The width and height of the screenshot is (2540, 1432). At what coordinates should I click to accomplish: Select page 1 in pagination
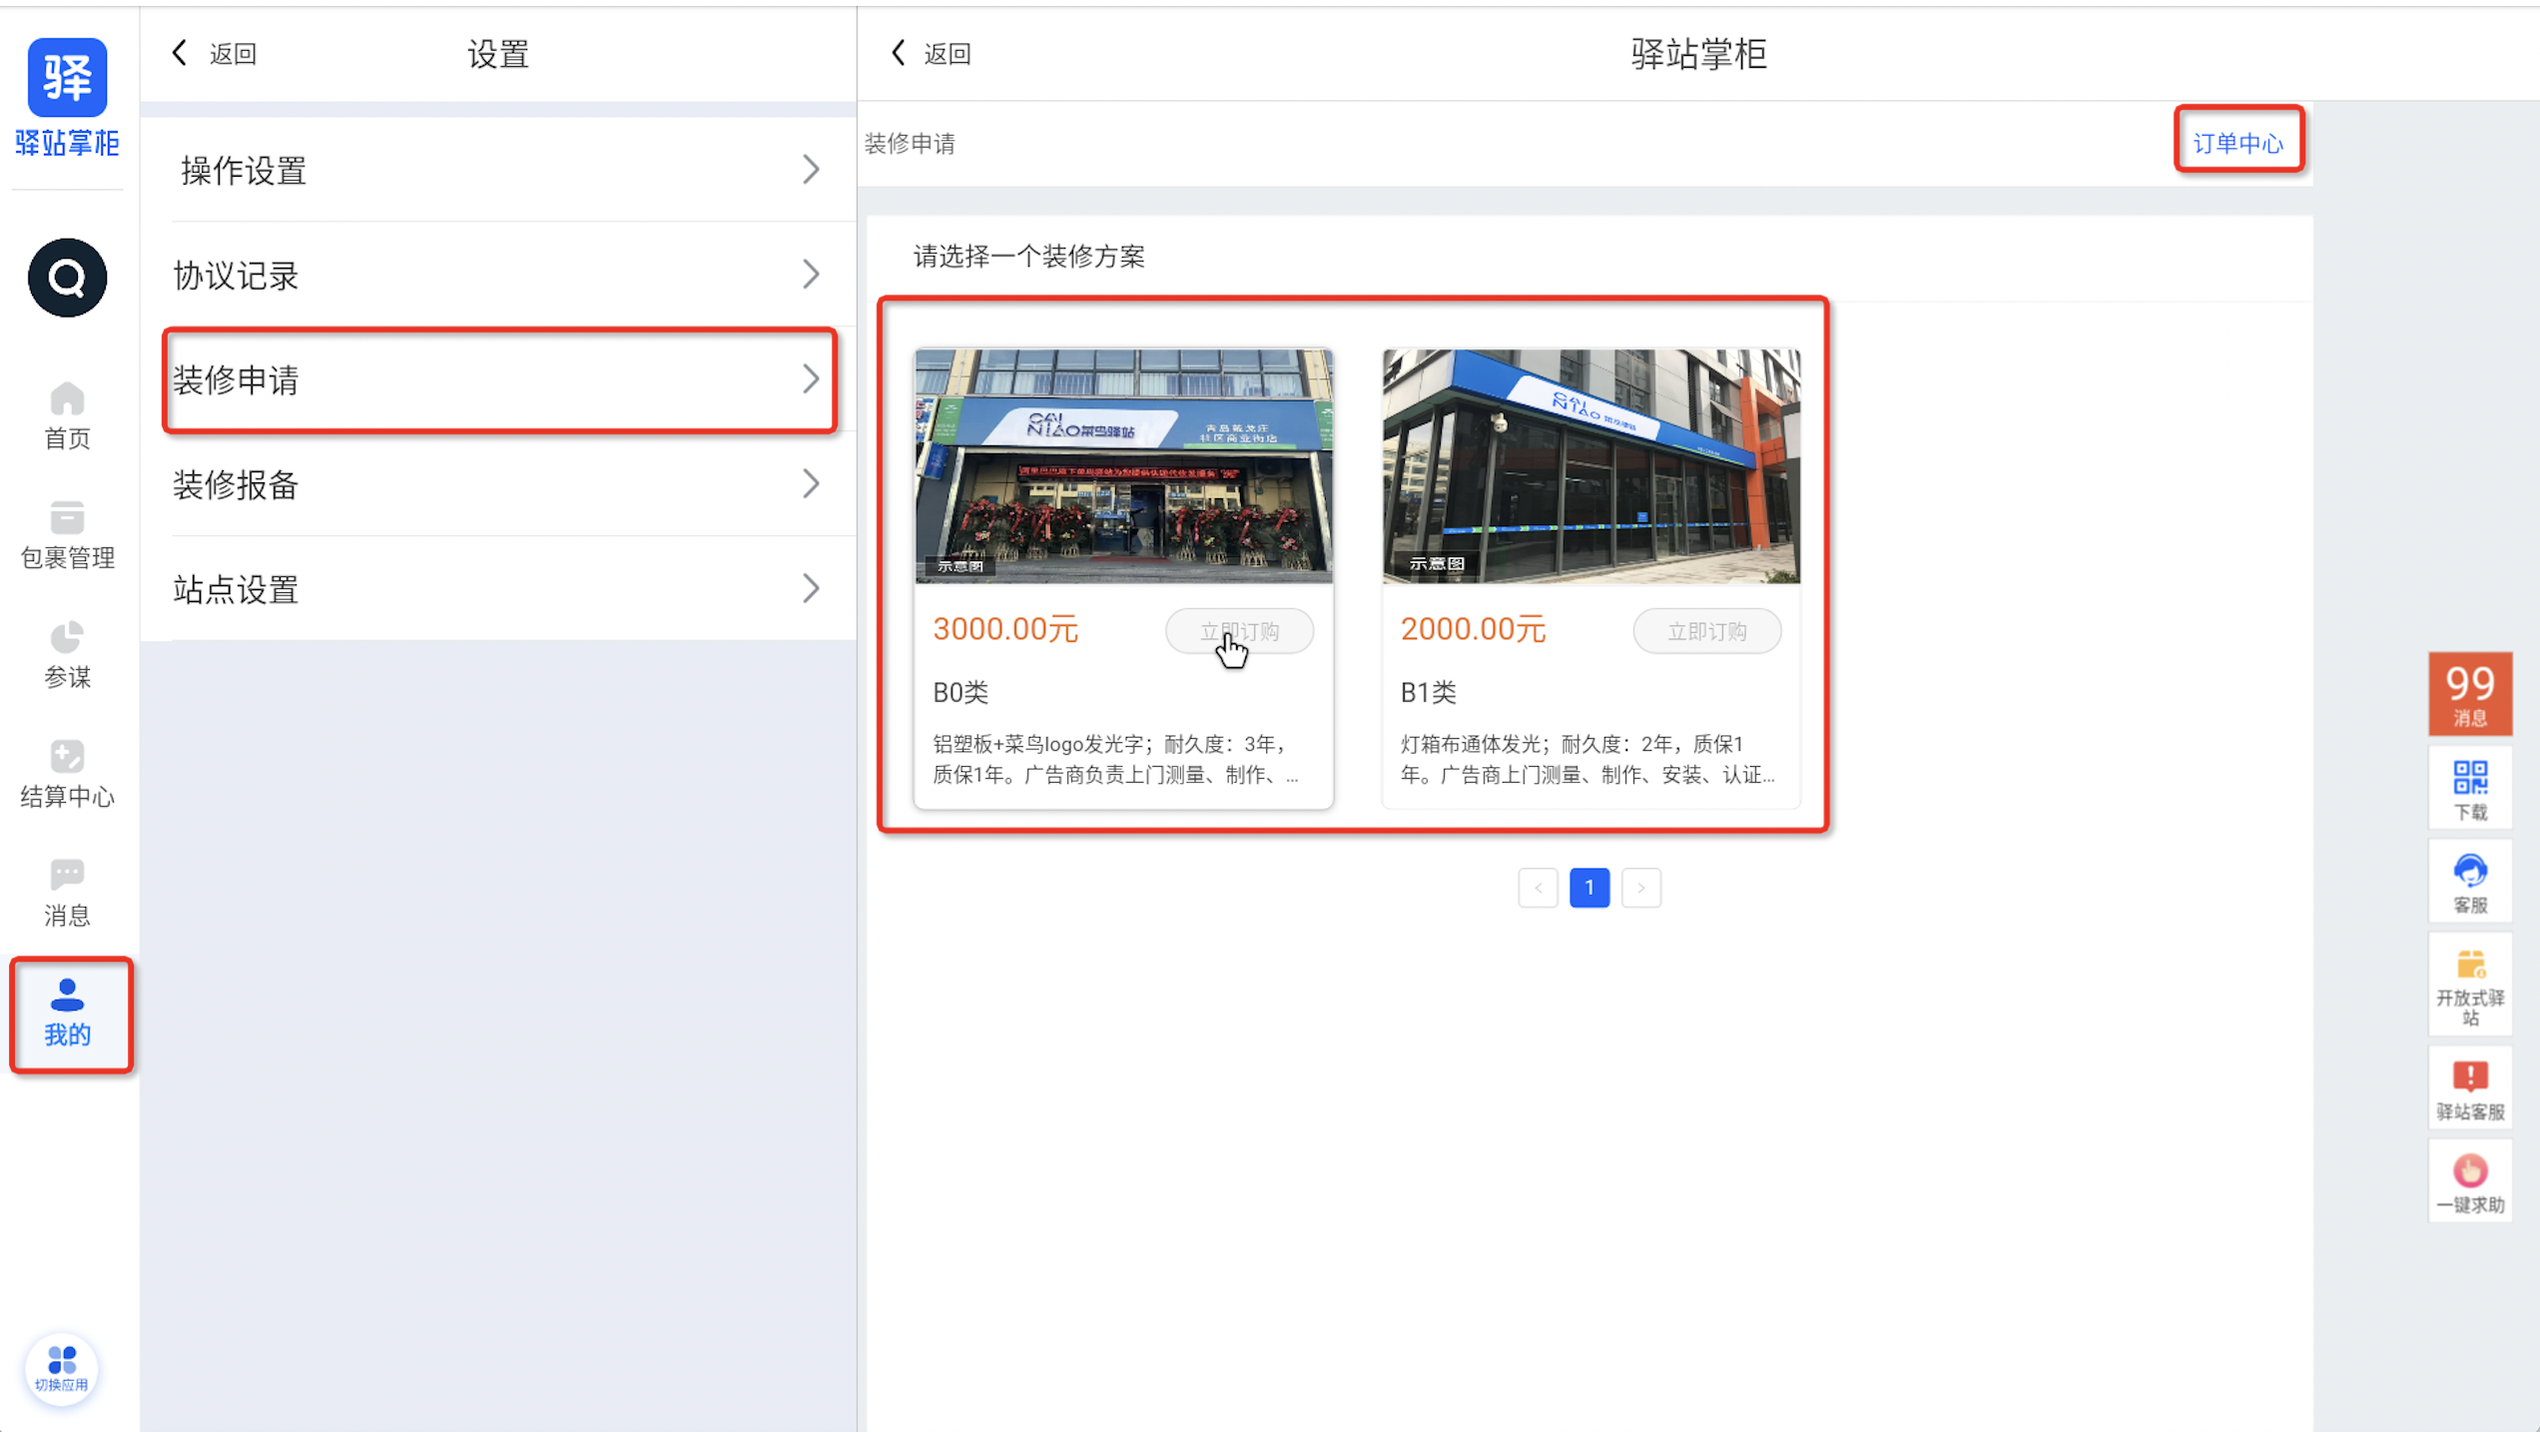click(x=1589, y=888)
